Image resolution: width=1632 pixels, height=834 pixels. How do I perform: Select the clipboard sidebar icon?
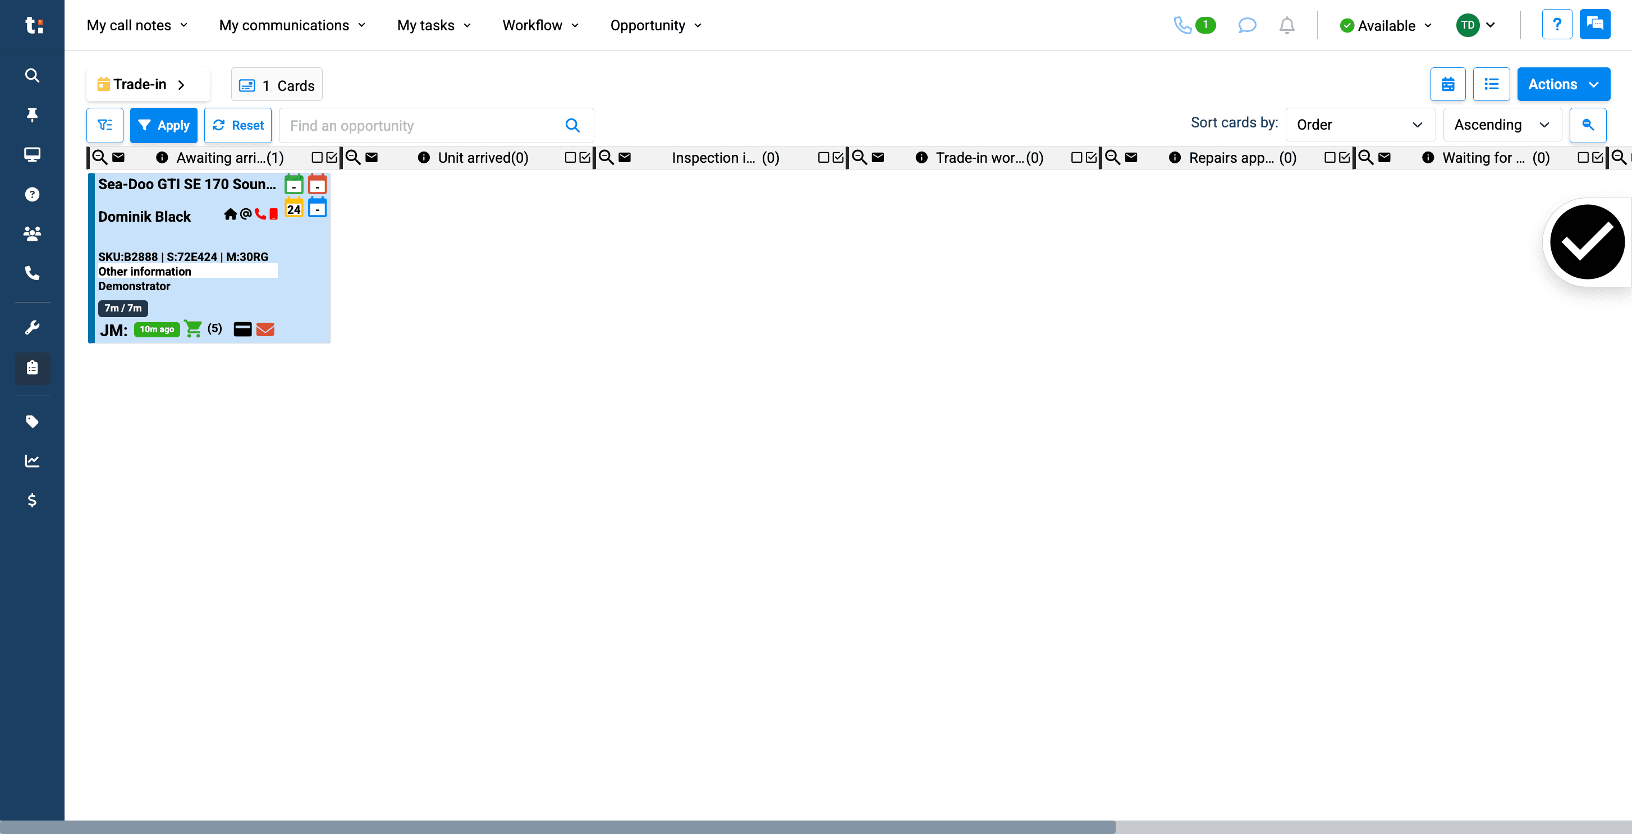point(33,368)
